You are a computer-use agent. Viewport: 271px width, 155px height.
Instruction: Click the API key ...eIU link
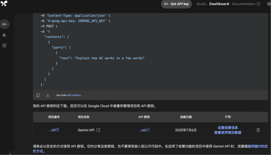[145, 130]
